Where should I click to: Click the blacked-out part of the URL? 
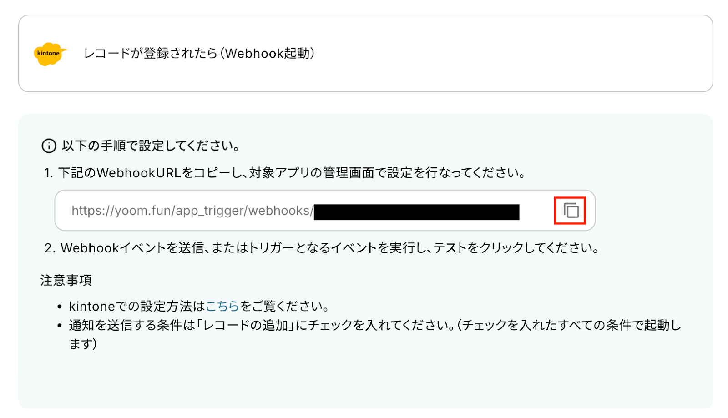[416, 212]
